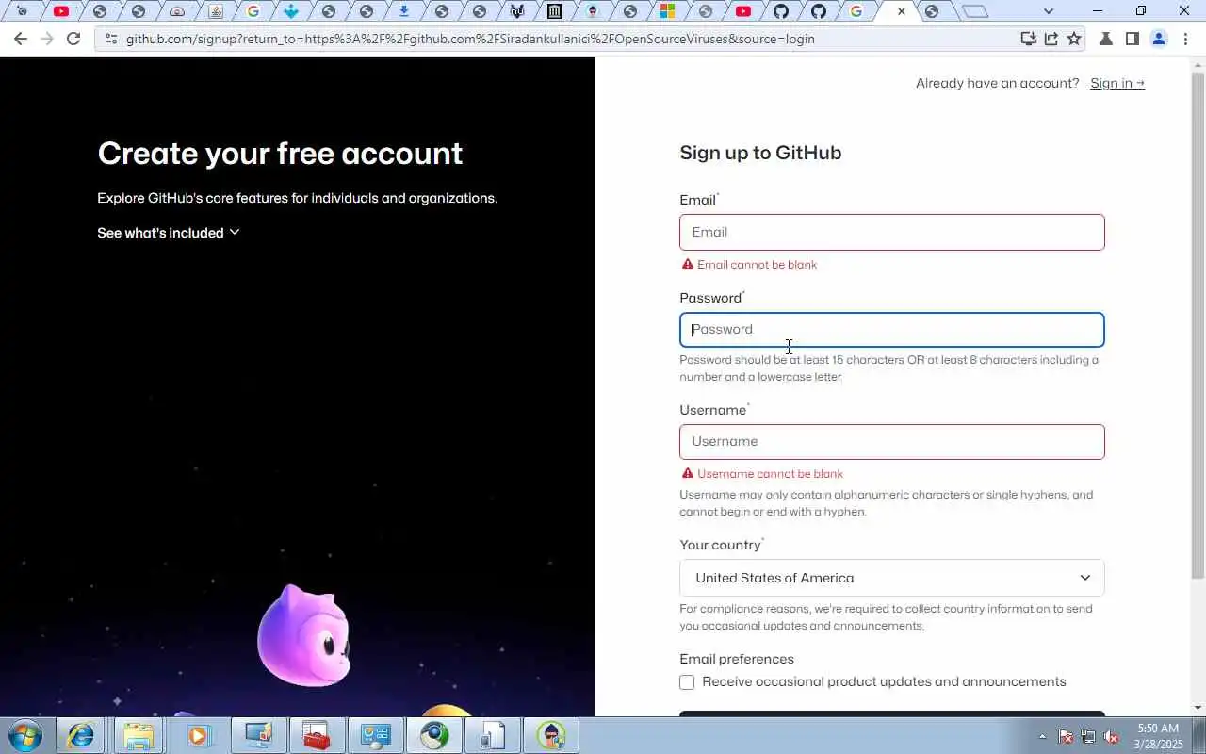This screenshot has width=1206, height=754.
Task: Check Receive occasional product updates box
Action: 687,682
